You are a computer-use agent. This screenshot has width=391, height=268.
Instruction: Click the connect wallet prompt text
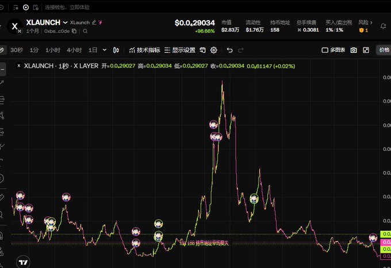[x=67, y=7]
